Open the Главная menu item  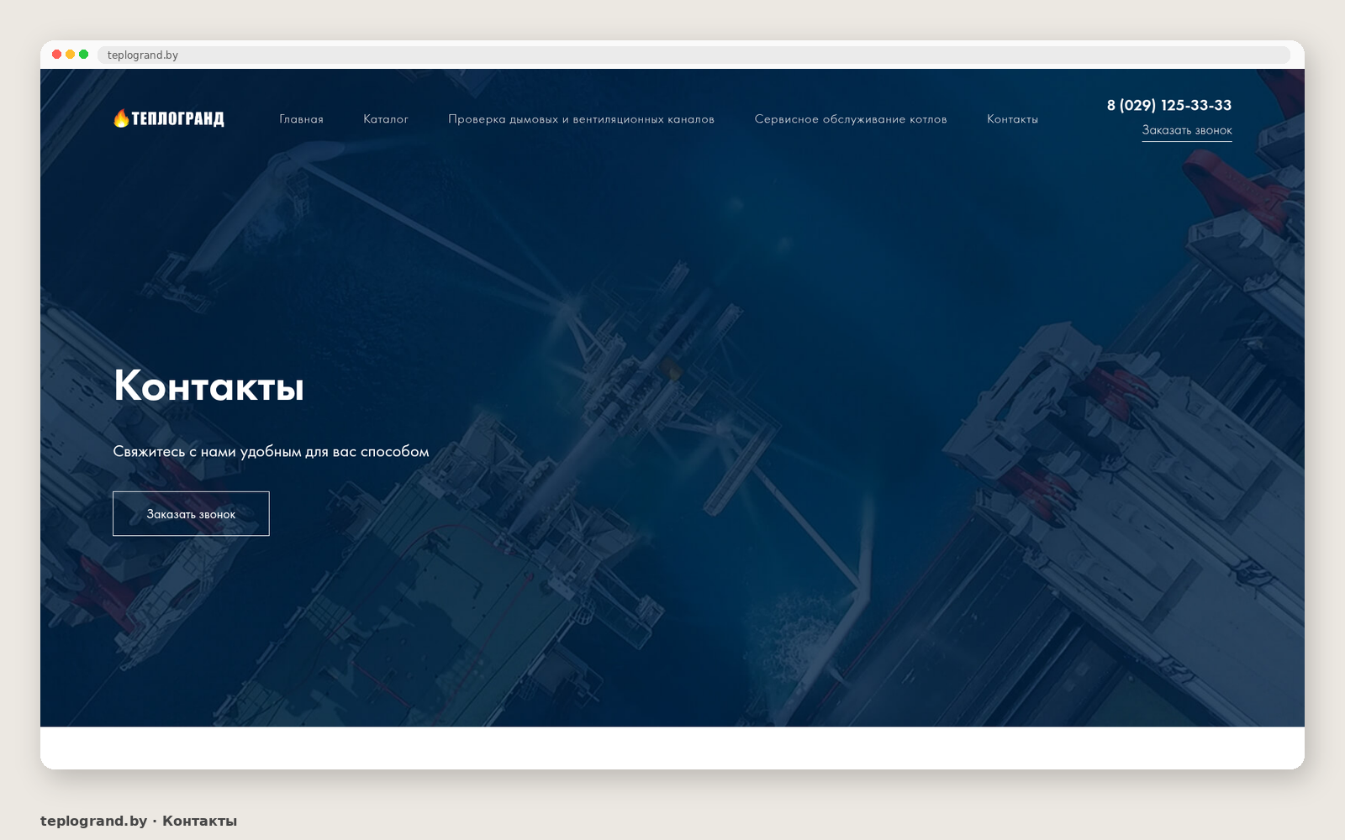301,119
